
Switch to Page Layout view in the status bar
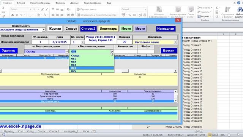(x=213, y=135)
